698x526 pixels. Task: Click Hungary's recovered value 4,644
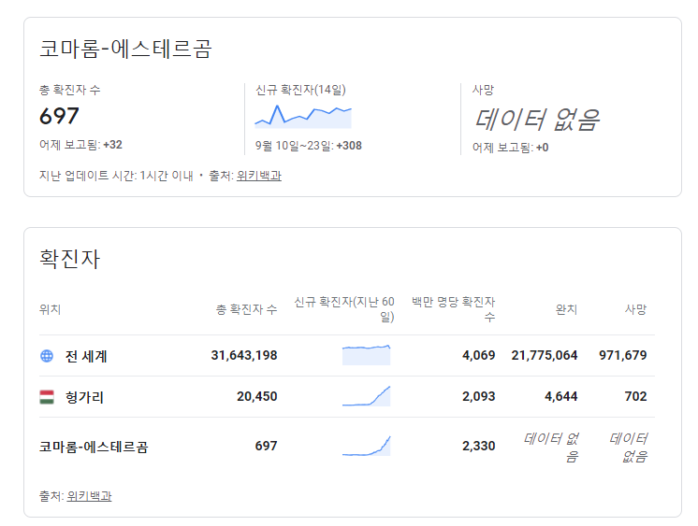(x=560, y=396)
